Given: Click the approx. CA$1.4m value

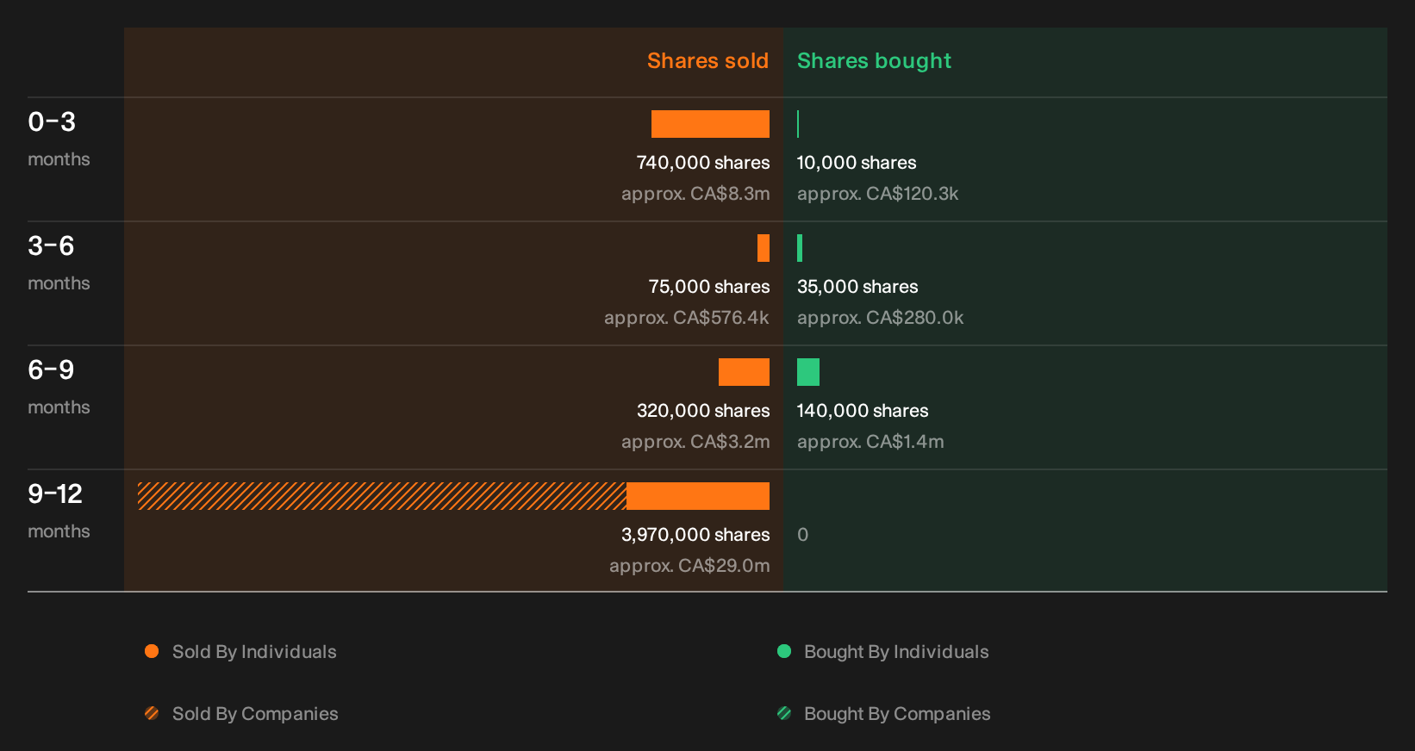Looking at the screenshot, I should [870, 442].
